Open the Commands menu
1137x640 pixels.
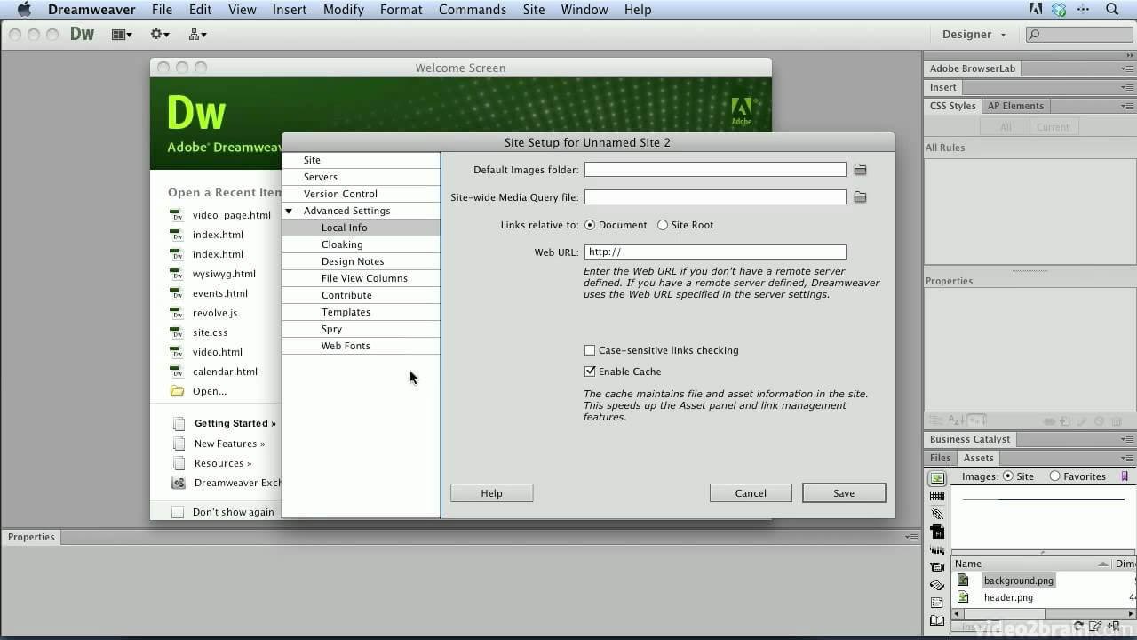pyautogui.click(x=473, y=10)
